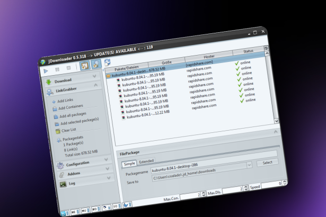
Task: Open the Packagename dropdown arrow
Action: click(x=249, y=165)
